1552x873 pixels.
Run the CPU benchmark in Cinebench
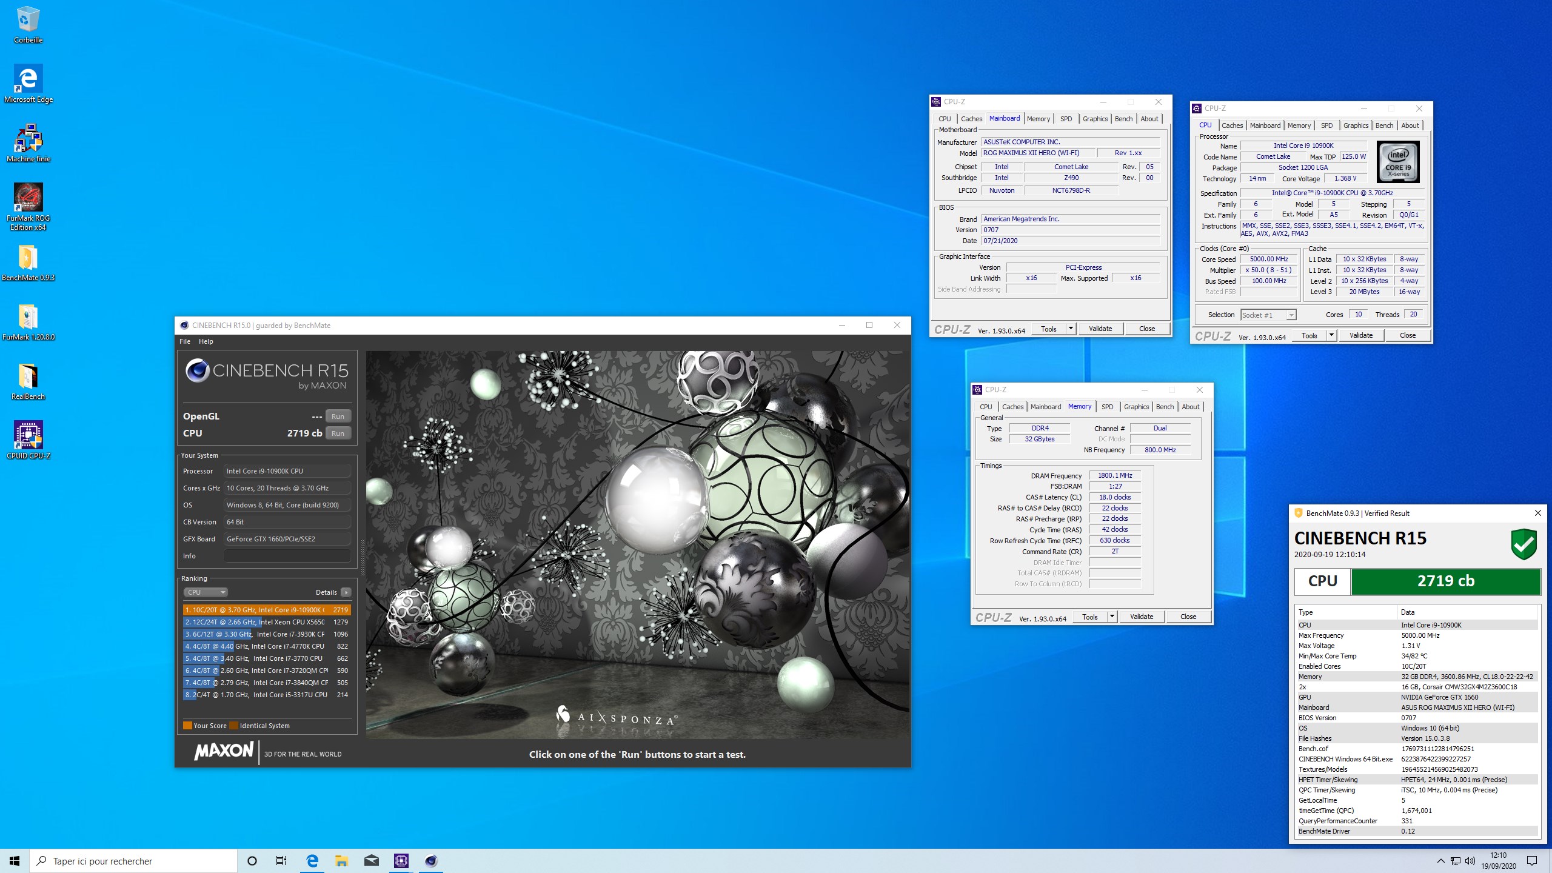[x=338, y=433]
